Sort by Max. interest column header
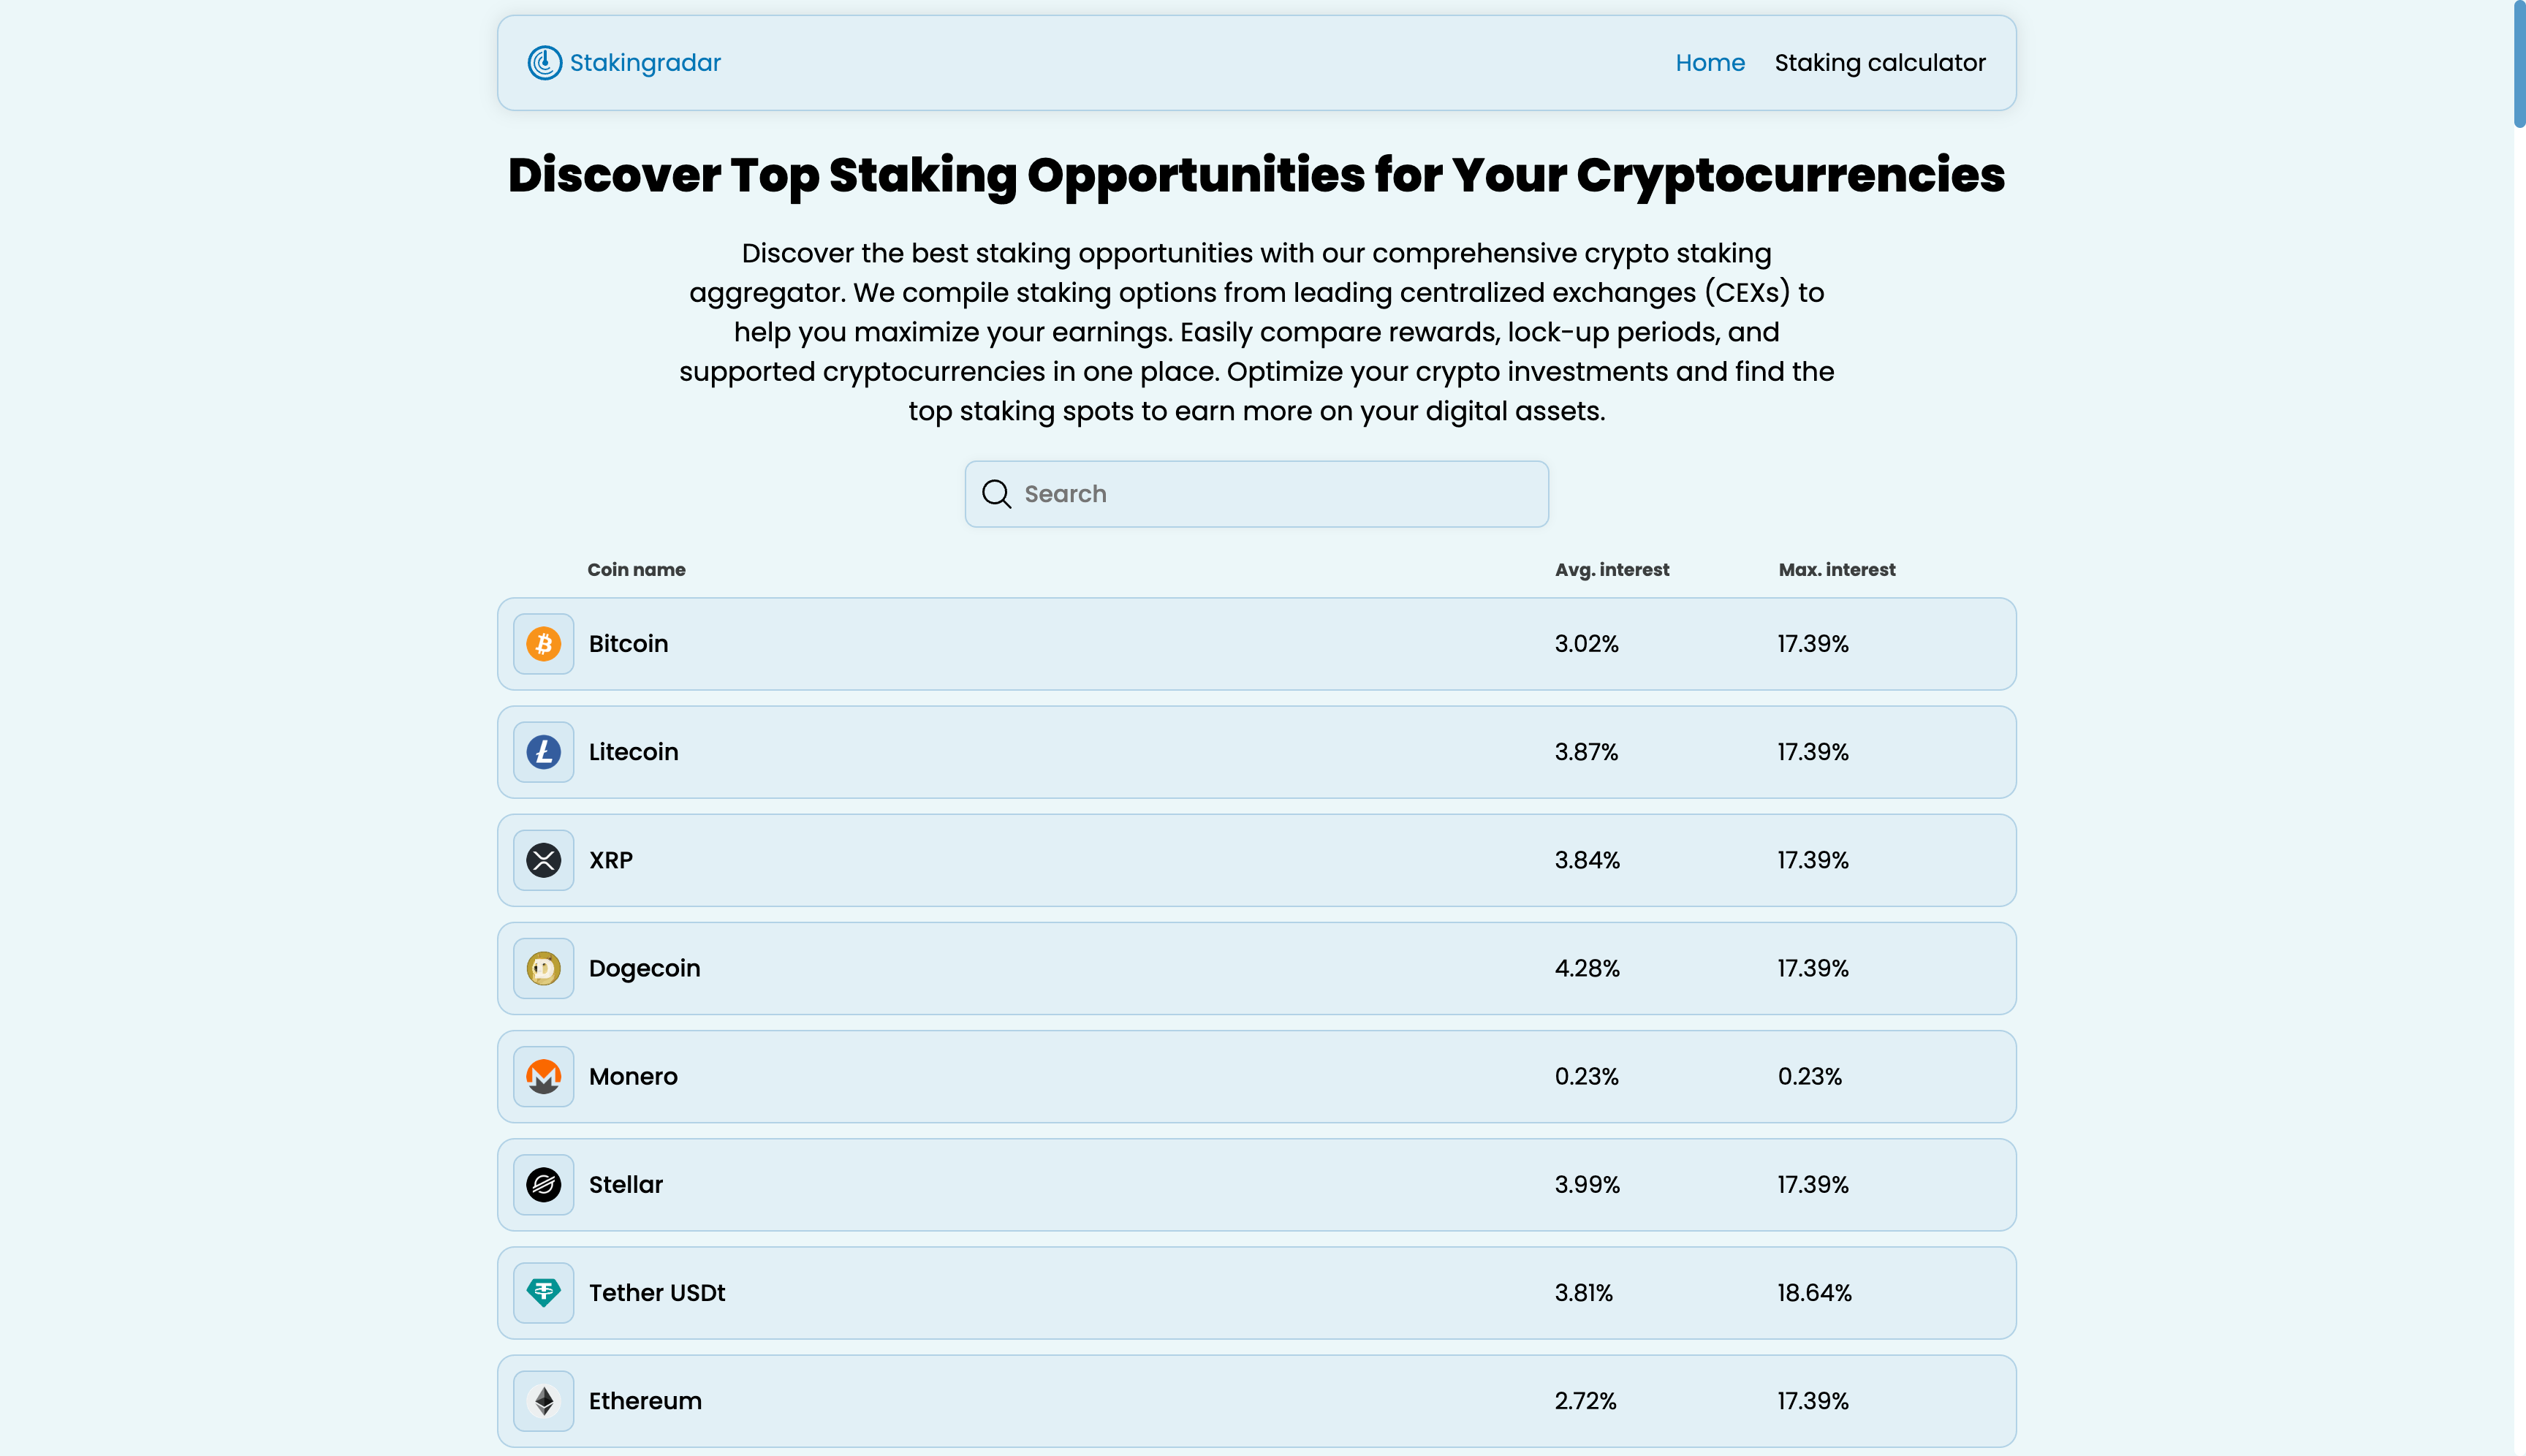Viewport: 2526px width, 1456px height. tap(1837, 570)
